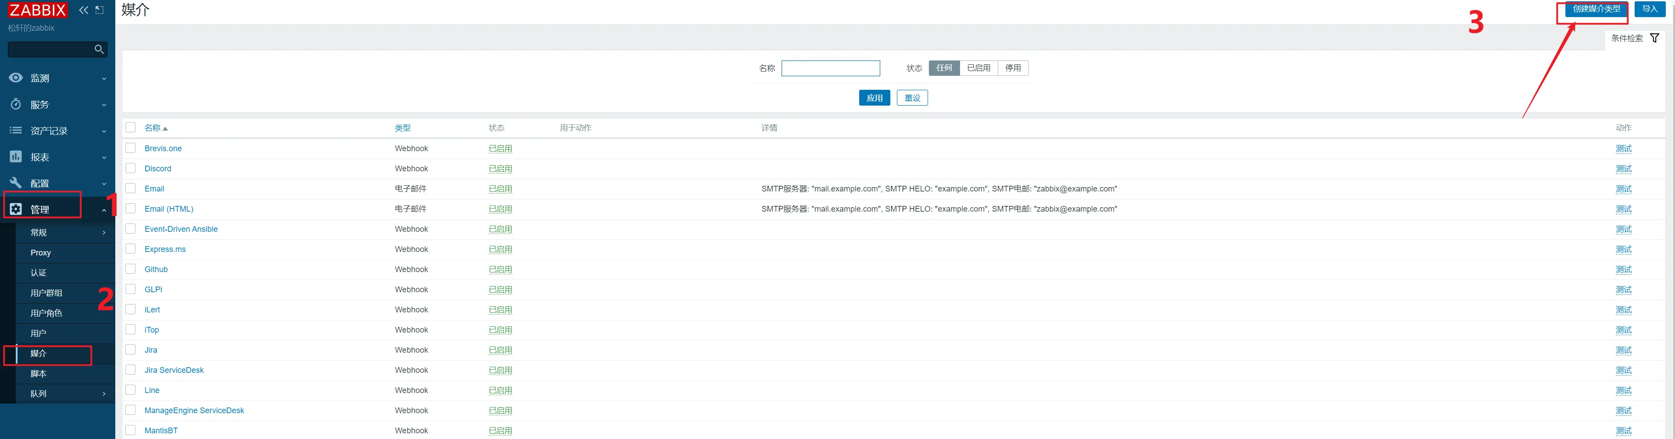Click the search magnifier icon

[99, 50]
